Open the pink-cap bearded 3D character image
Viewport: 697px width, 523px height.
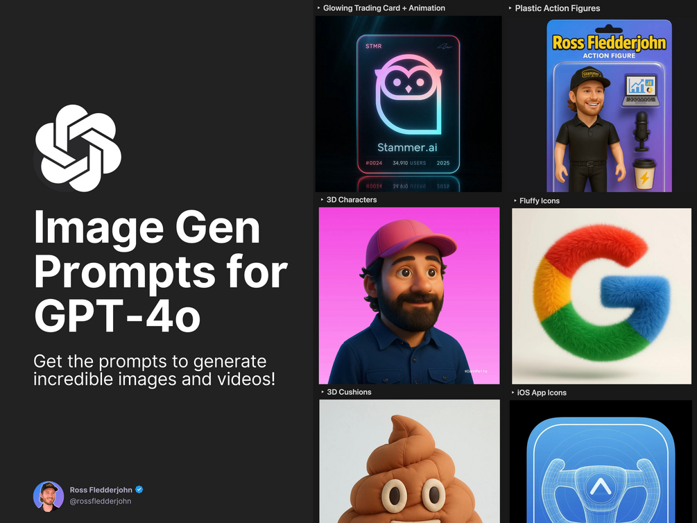[x=409, y=295]
